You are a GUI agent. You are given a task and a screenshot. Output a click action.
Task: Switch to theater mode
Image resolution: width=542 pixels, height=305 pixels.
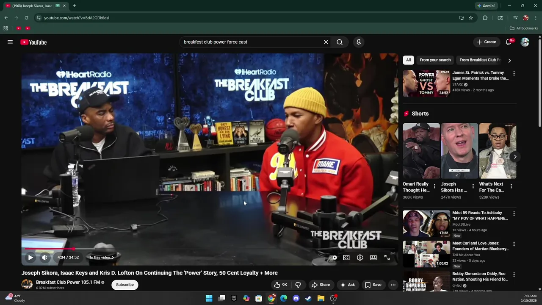click(373, 257)
